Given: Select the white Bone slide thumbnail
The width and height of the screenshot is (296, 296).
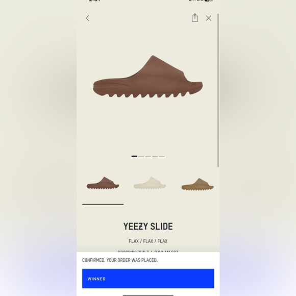Looking at the screenshot, I should click(150, 183).
